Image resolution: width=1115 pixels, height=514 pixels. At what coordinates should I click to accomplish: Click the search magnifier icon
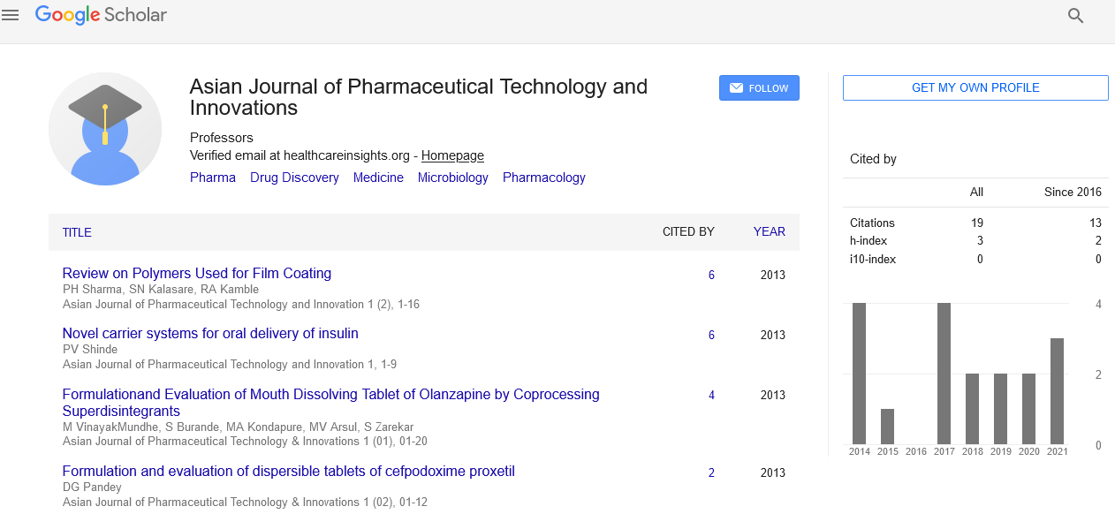(1075, 15)
